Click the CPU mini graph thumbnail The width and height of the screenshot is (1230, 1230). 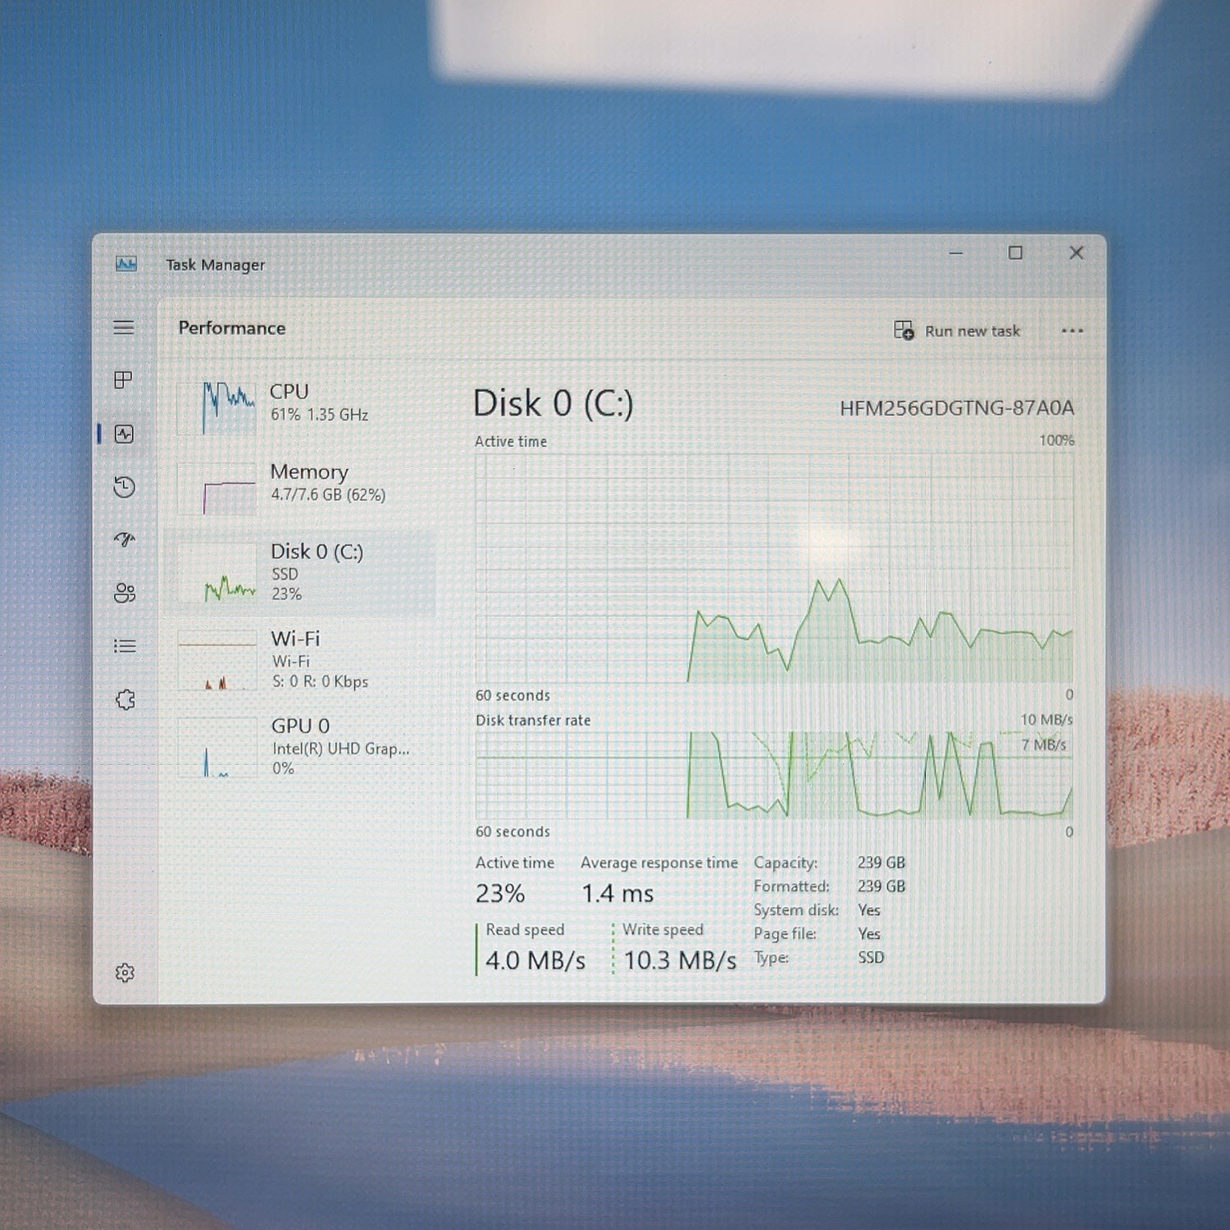point(217,408)
